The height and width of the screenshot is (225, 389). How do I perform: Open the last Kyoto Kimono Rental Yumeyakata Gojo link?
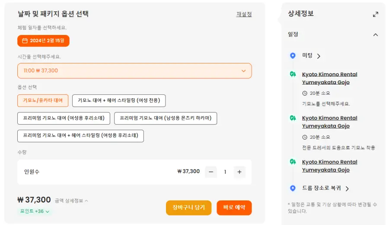coord(329,166)
